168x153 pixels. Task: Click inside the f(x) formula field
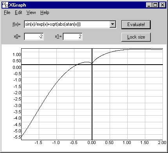point(67,24)
